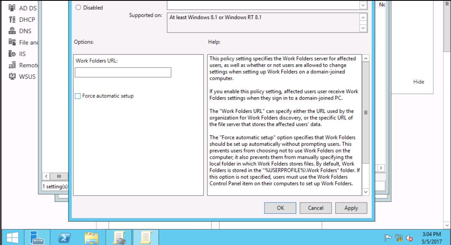Screen dimensions: 451x245
Task: Select the DHCP server role icon
Action: point(12,20)
